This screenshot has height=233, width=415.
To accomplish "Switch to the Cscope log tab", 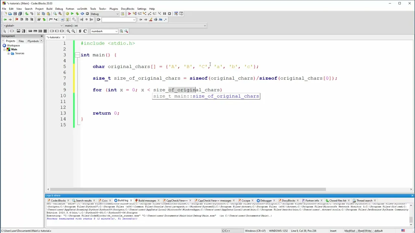I will pyautogui.click(x=246, y=201).
